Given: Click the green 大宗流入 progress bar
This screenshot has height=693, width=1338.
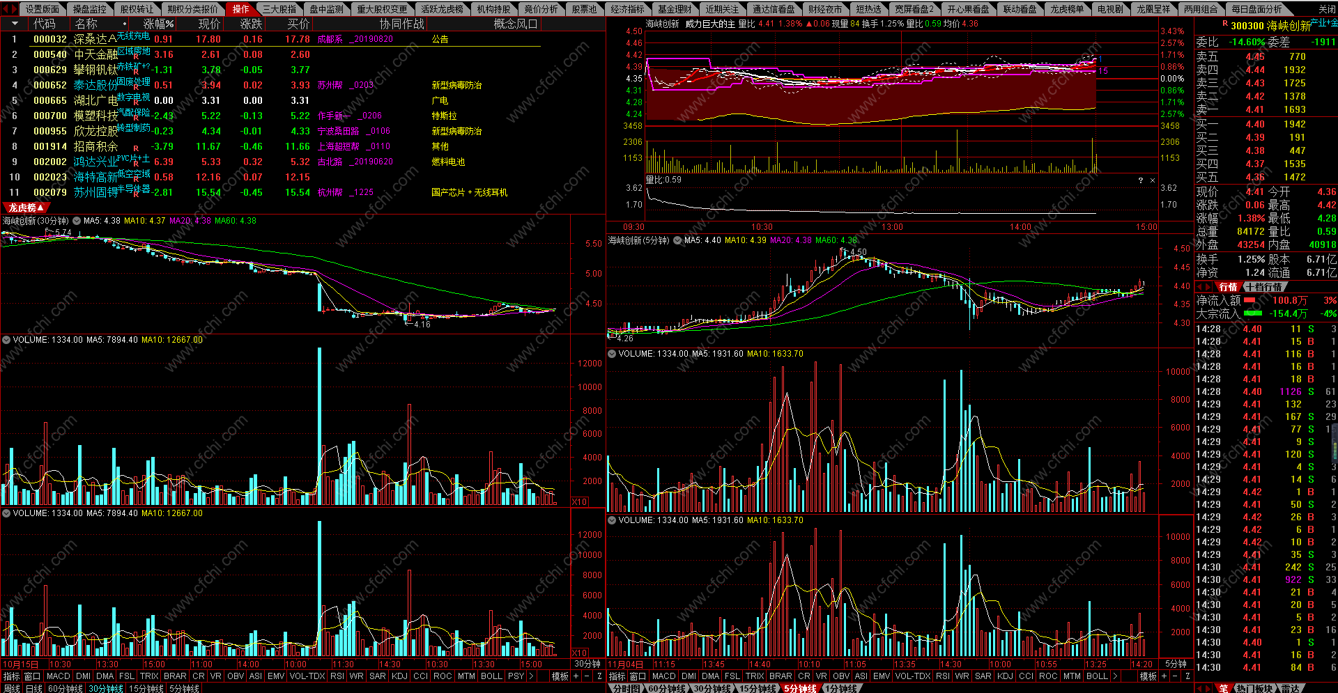Looking at the screenshot, I should (x=1253, y=313).
